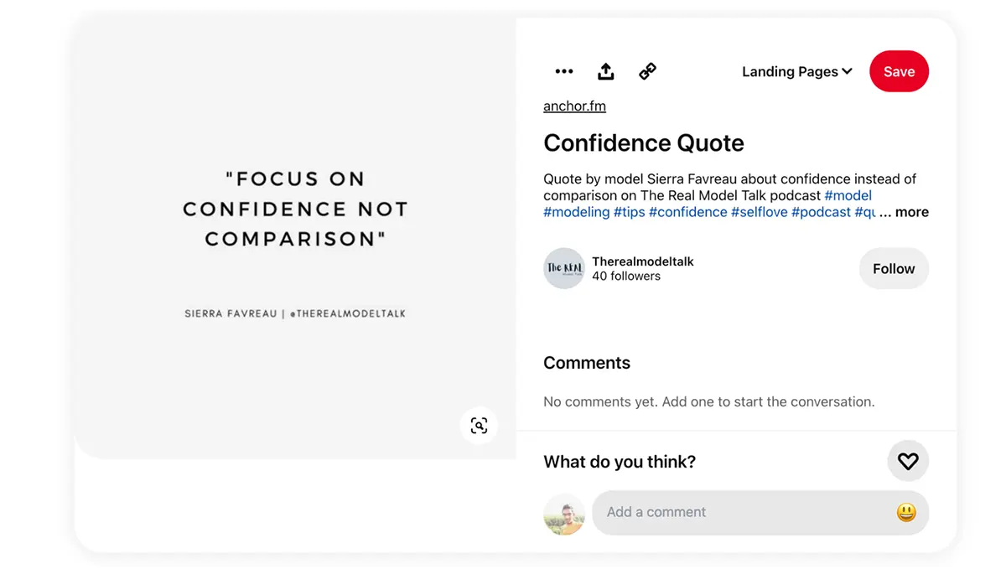Click your own profile avatar by comment box
The image size is (1006, 569).
pos(564,514)
